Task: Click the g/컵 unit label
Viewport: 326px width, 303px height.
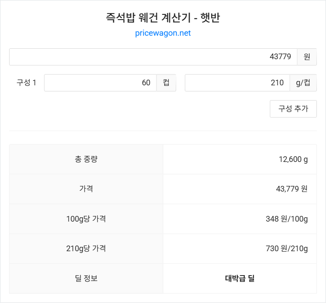Action: pos(303,83)
